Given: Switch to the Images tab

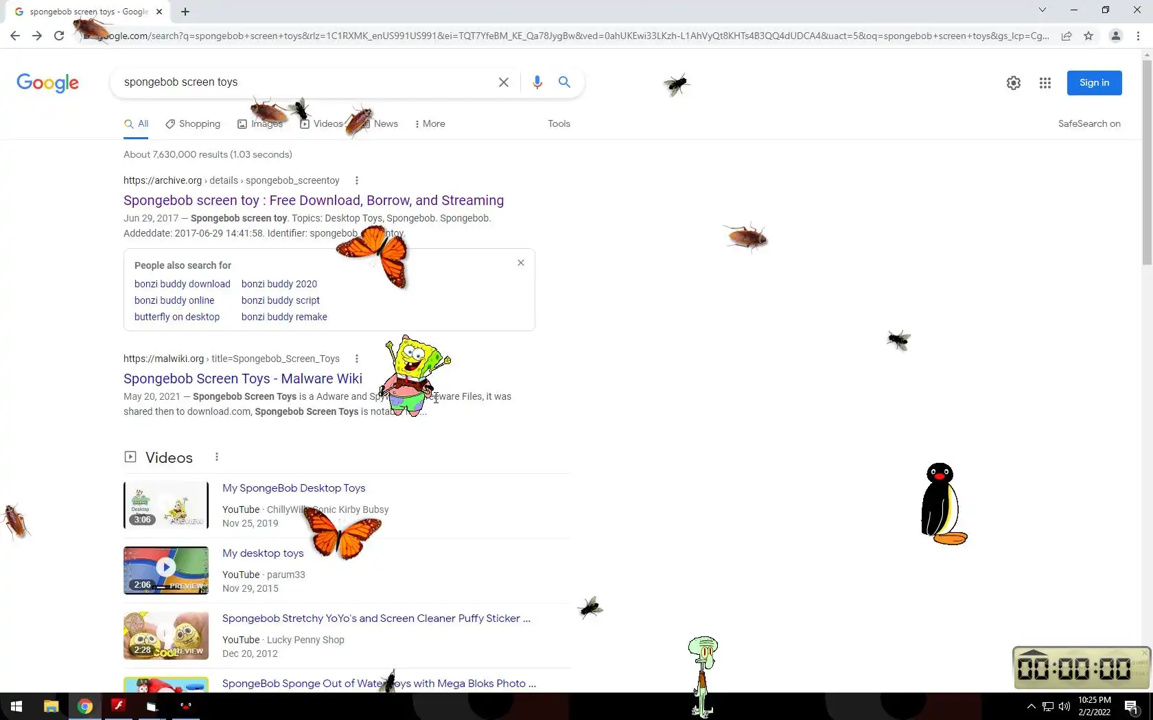Looking at the screenshot, I should [x=260, y=124].
